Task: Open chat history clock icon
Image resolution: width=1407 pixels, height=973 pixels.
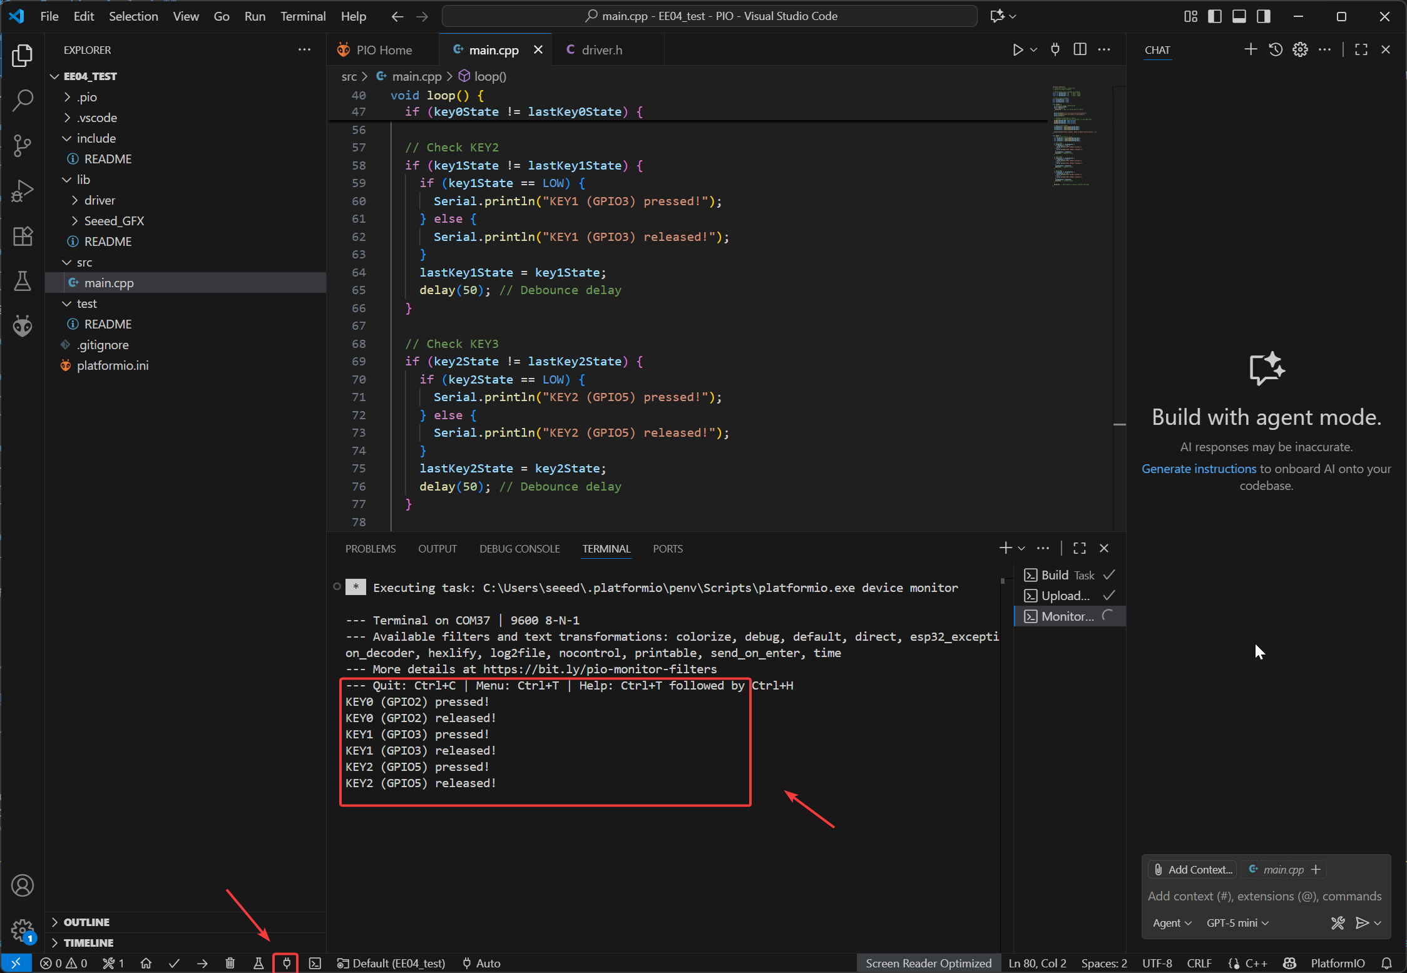Action: point(1275,49)
